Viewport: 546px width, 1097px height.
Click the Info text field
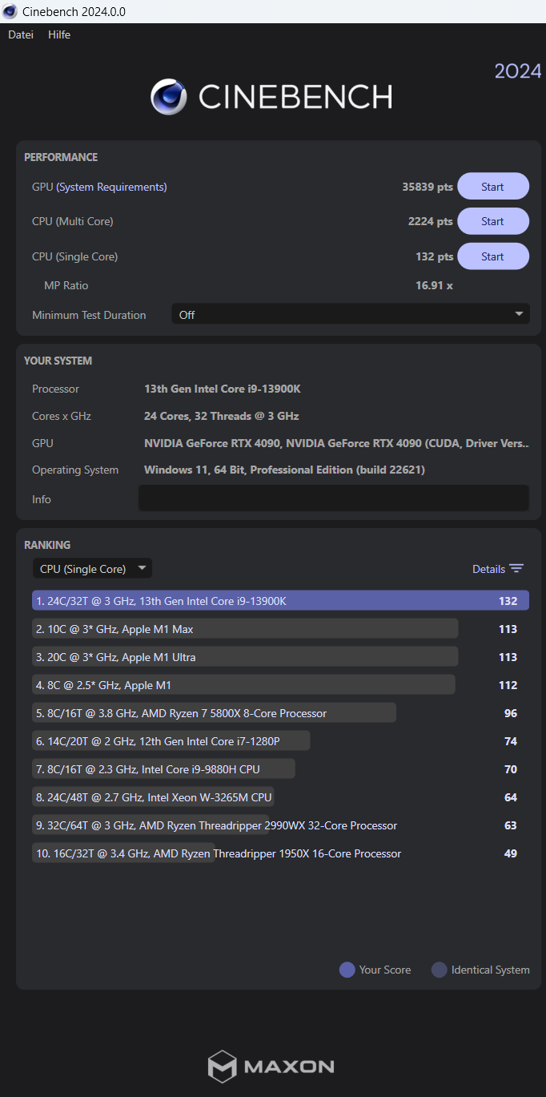[x=334, y=498]
